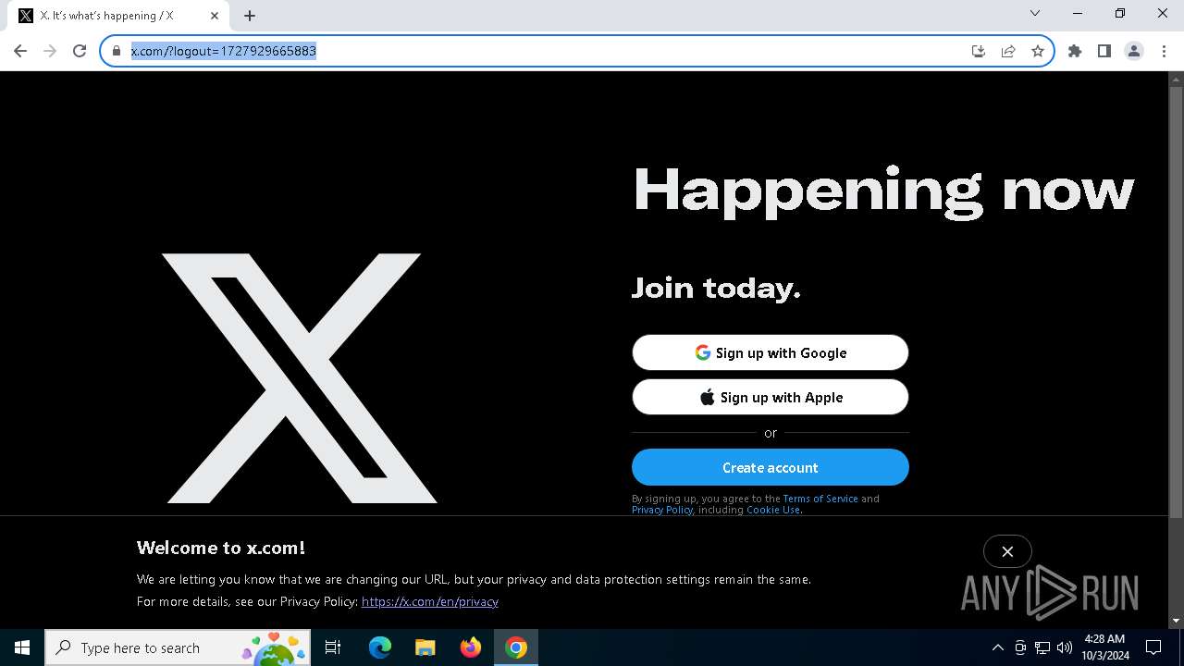This screenshot has height=666, width=1184.
Task: Dismiss the Welcome to x.com banner
Action: [x=1007, y=551]
